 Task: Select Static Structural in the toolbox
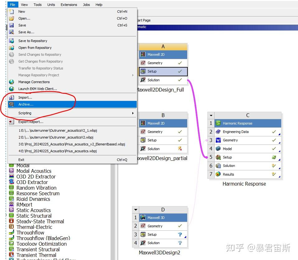[34, 216]
